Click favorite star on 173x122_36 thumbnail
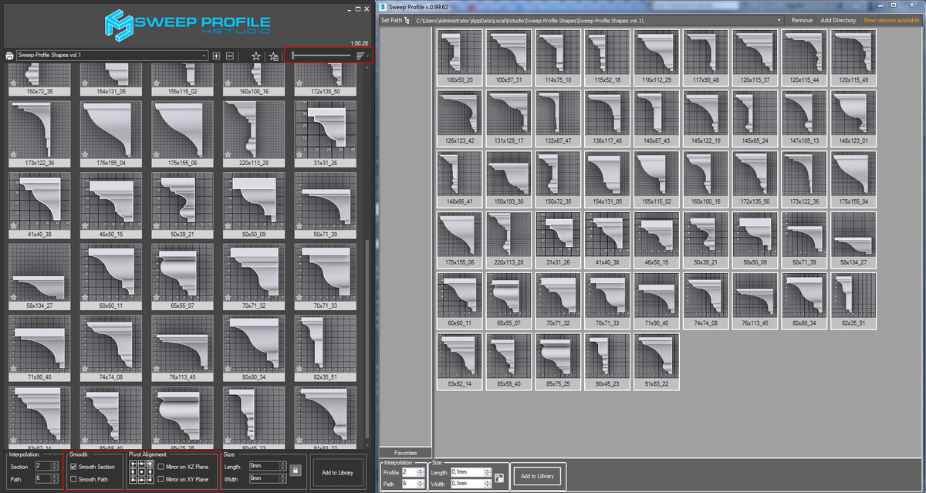The height and width of the screenshot is (493, 926). point(14,154)
